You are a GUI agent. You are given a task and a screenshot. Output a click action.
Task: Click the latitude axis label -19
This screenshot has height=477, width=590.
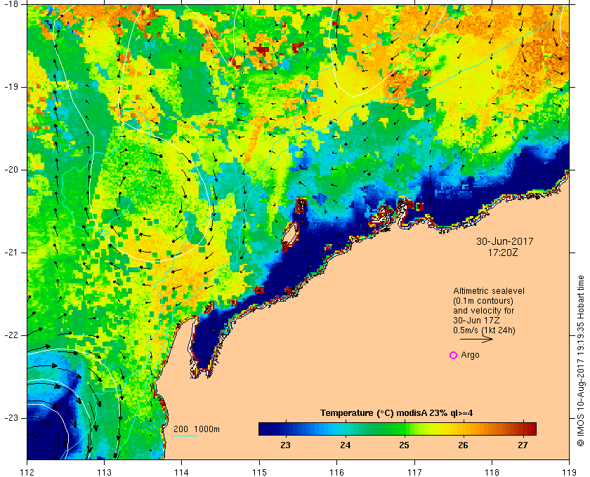point(10,87)
